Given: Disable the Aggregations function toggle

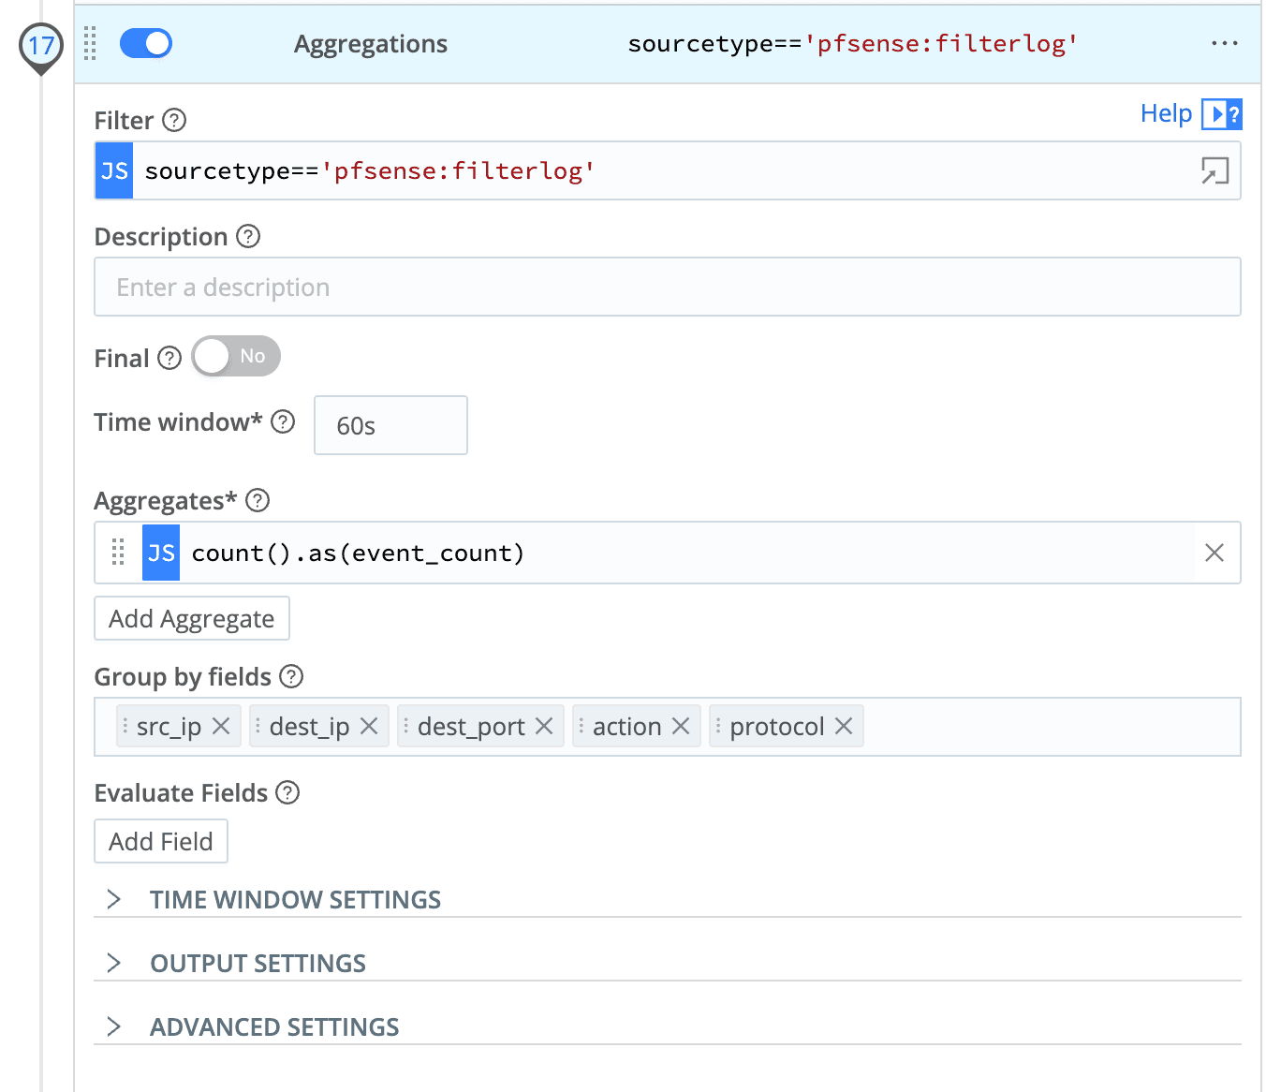Looking at the screenshot, I should 146,44.
